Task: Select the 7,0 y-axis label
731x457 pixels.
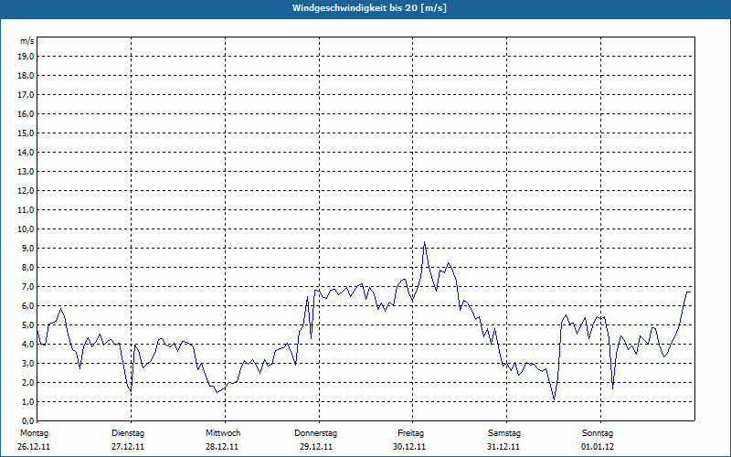Action: pos(27,286)
